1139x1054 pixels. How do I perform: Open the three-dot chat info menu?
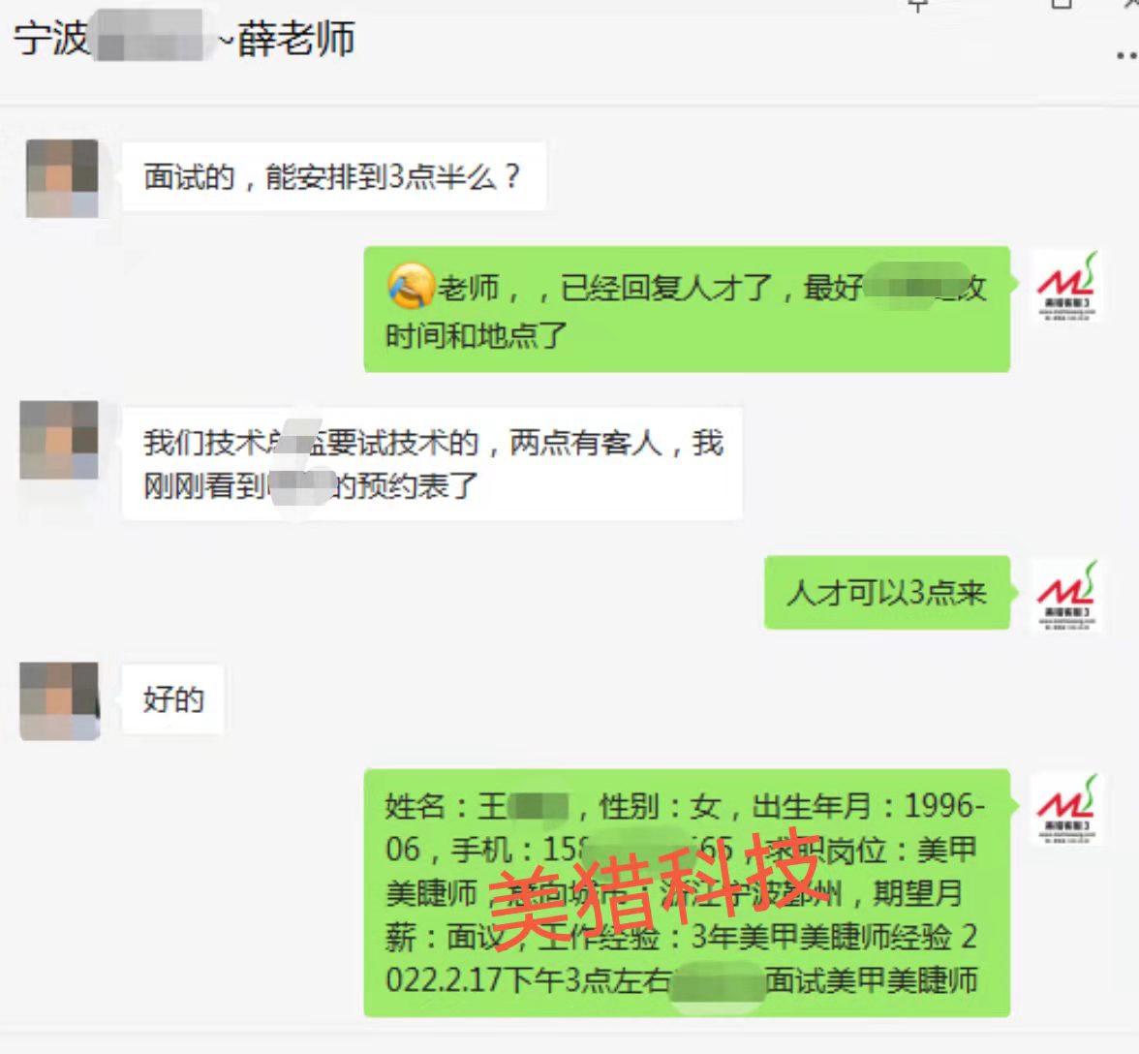pyautogui.click(x=1127, y=55)
